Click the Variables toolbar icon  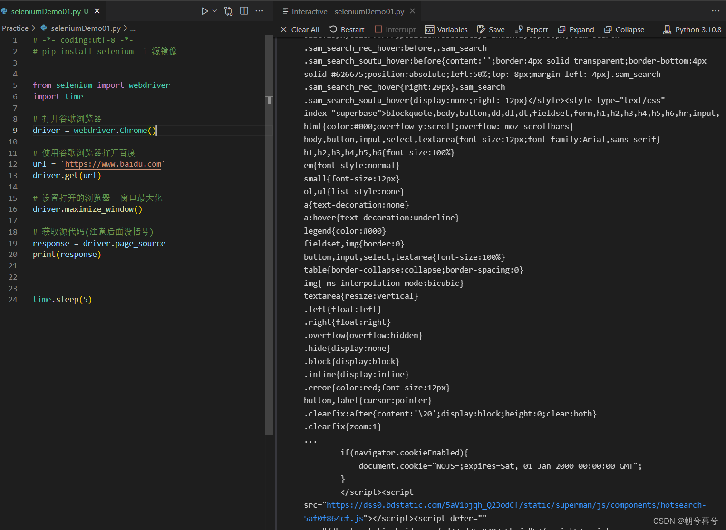click(429, 29)
